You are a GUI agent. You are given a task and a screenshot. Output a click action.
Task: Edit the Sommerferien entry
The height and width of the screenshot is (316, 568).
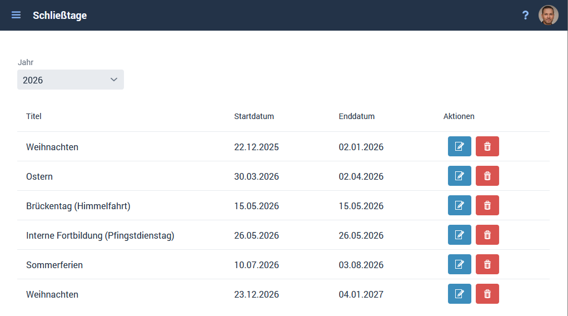coord(459,264)
